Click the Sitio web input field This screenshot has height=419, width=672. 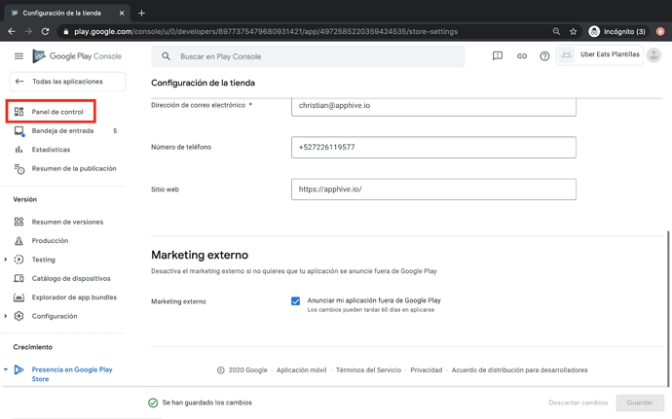pyautogui.click(x=433, y=190)
